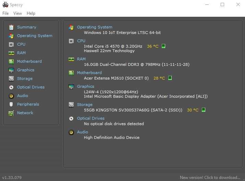The image size is (245, 181).
Task: Click the RAM icon in summary panel
Action: (71, 59)
